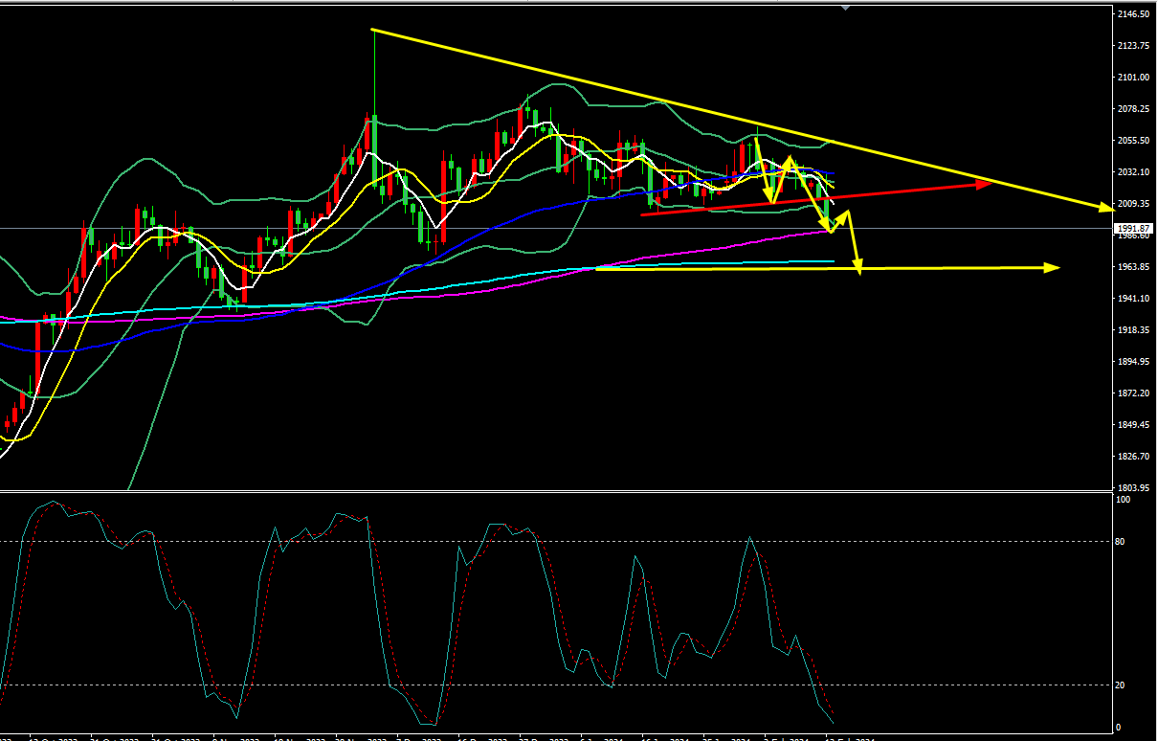Click the red arrowhead on ascending trendline
This screenshot has height=741, width=1158.
983,183
